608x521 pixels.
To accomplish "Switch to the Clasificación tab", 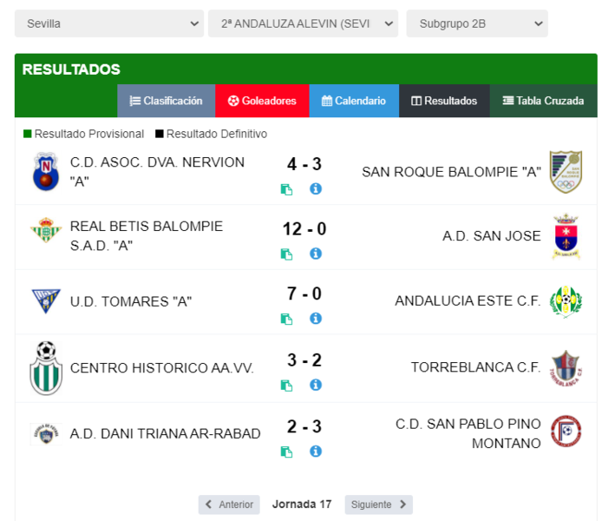I will [x=167, y=101].
